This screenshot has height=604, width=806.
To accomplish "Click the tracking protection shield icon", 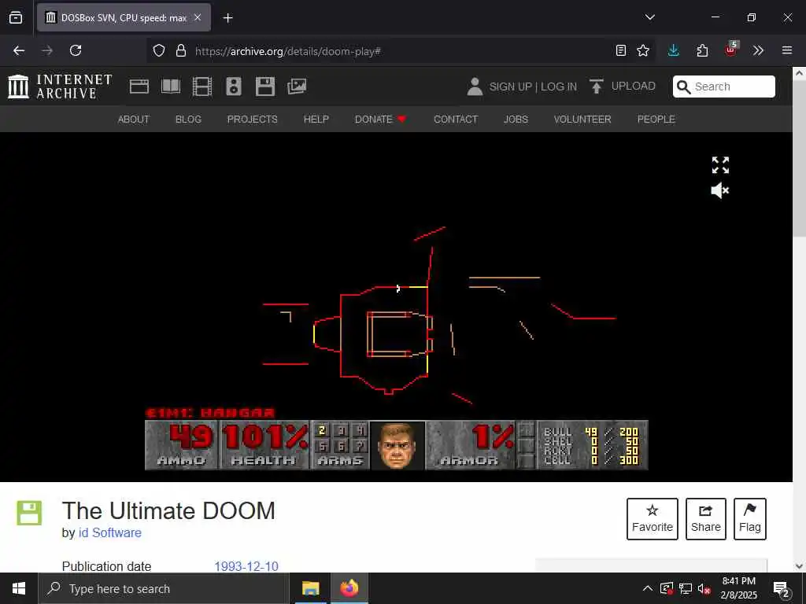I will [159, 50].
